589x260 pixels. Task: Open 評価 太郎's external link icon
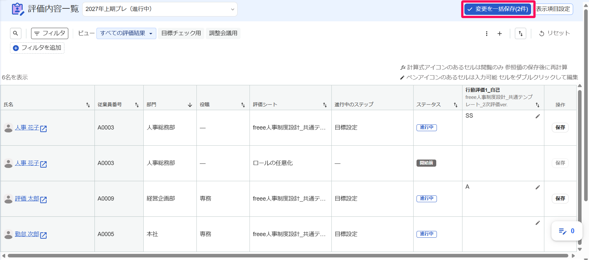pos(43,200)
